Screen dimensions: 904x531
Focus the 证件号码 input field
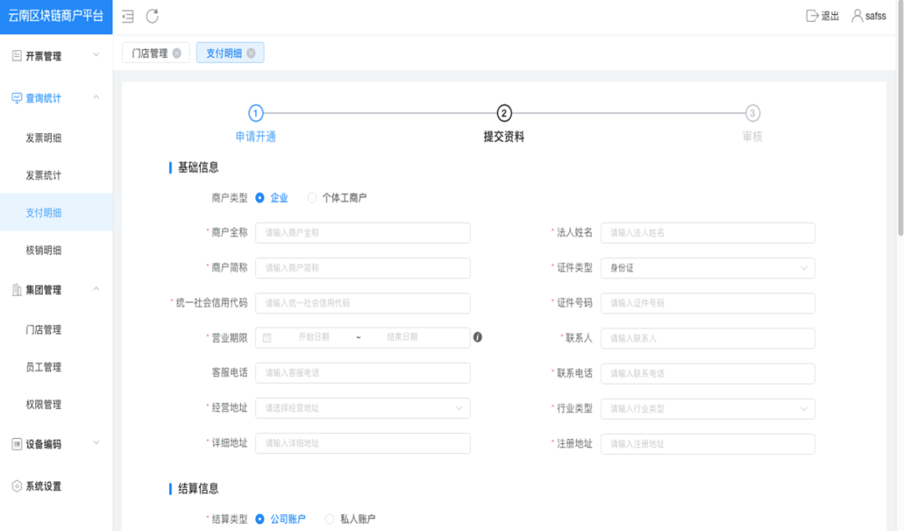(x=707, y=303)
